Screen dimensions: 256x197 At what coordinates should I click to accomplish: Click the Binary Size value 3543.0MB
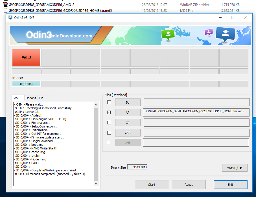[x=137, y=167]
